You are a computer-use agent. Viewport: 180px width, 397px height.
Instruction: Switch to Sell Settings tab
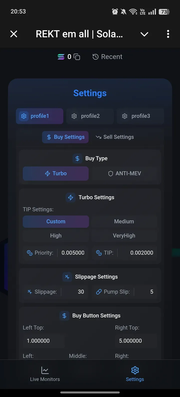pyautogui.click(x=115, y=137)
